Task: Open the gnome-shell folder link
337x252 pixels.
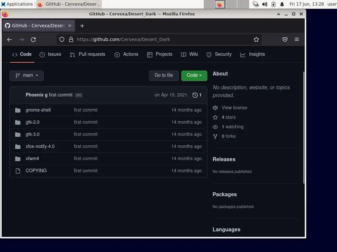Action: pyautogui.click(x=38, y=110)
